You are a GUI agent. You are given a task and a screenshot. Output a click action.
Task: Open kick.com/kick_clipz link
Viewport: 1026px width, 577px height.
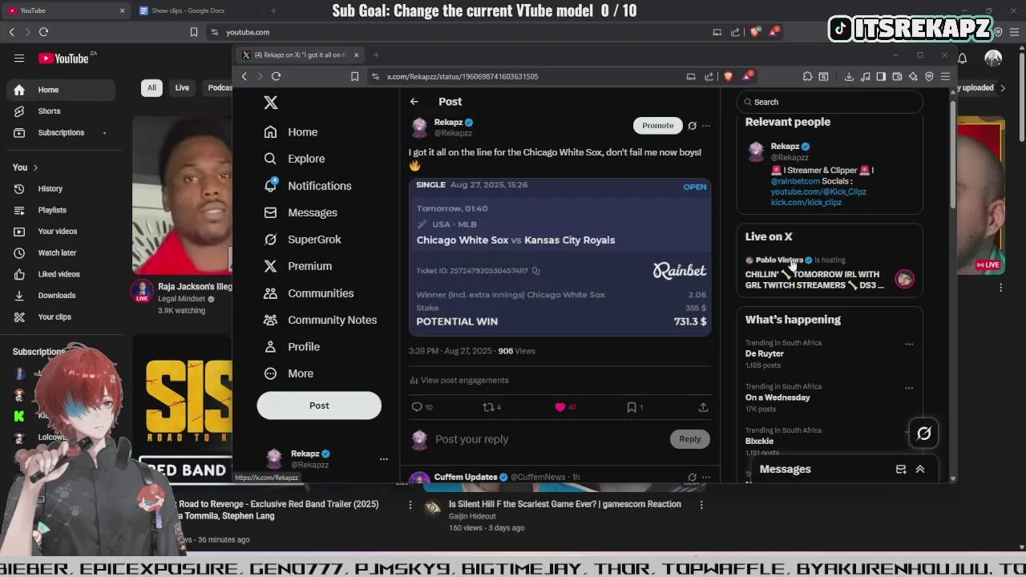click(806, 202)
